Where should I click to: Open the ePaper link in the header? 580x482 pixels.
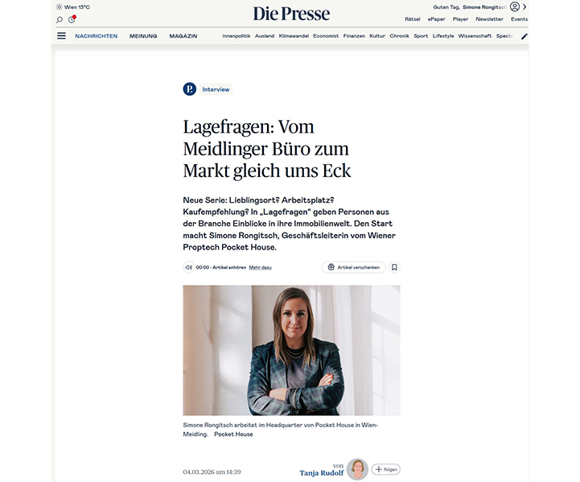(437, 19)
